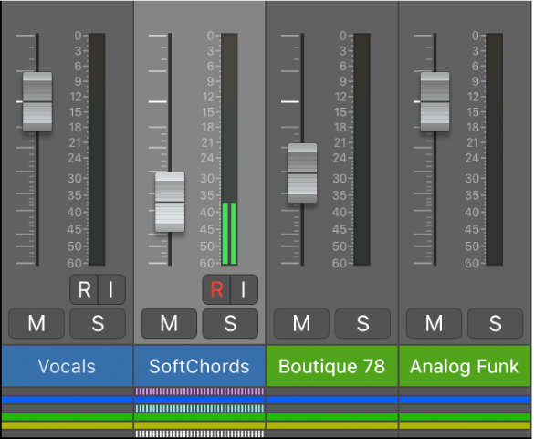Toggle input monitoring on Vocals channel
534x439 pixels.
[111, 289]
